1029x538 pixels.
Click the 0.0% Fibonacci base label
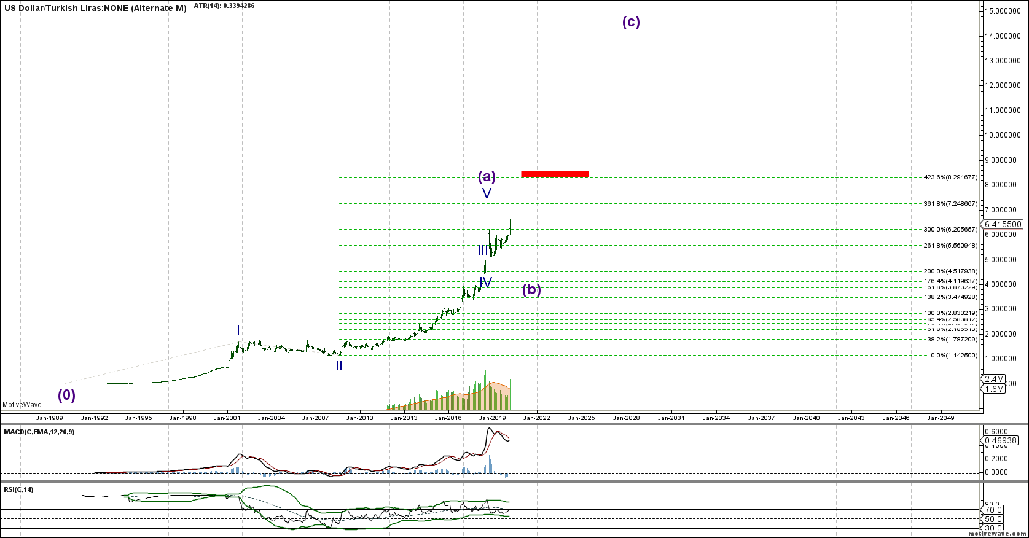point(953,355)
